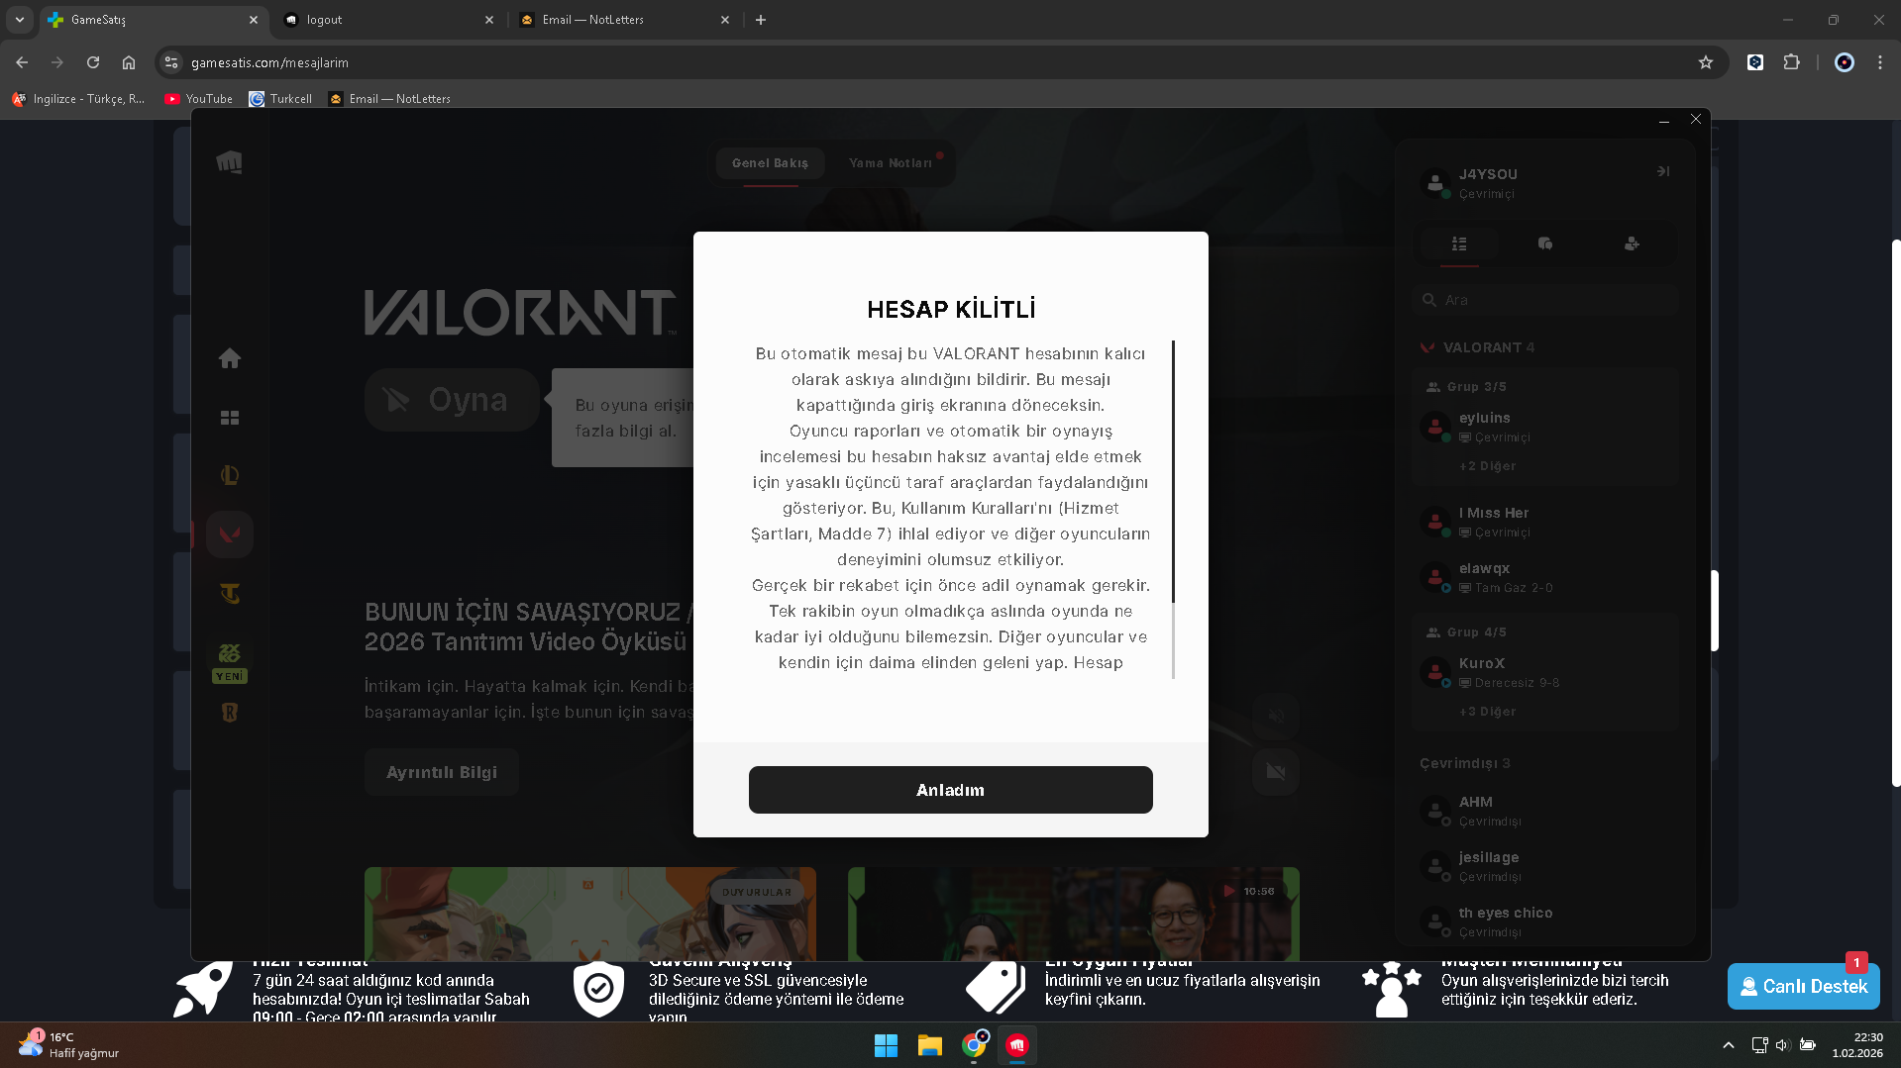Bookmark this page with the star icon
Viewport: 1901px width, 1068px height.
(x=1706, y=62)
